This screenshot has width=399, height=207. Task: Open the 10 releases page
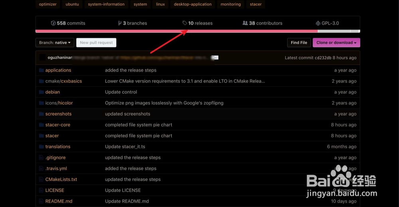[198, 23]
